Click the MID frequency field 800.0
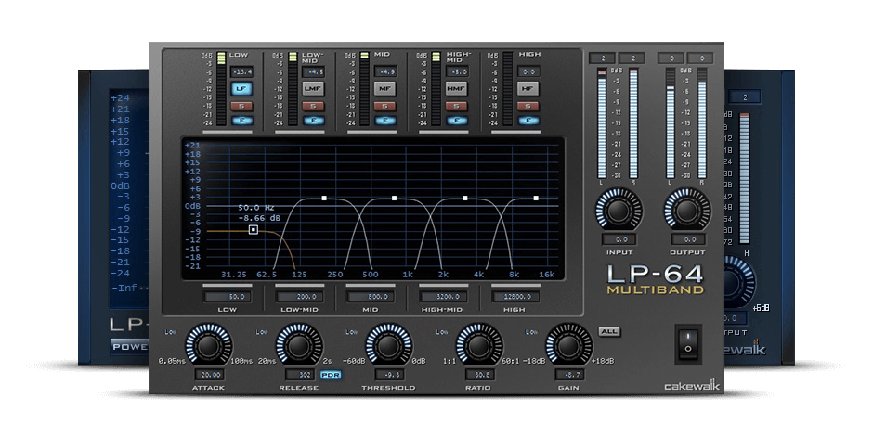The image size is (873, 436). coord(371,297)
